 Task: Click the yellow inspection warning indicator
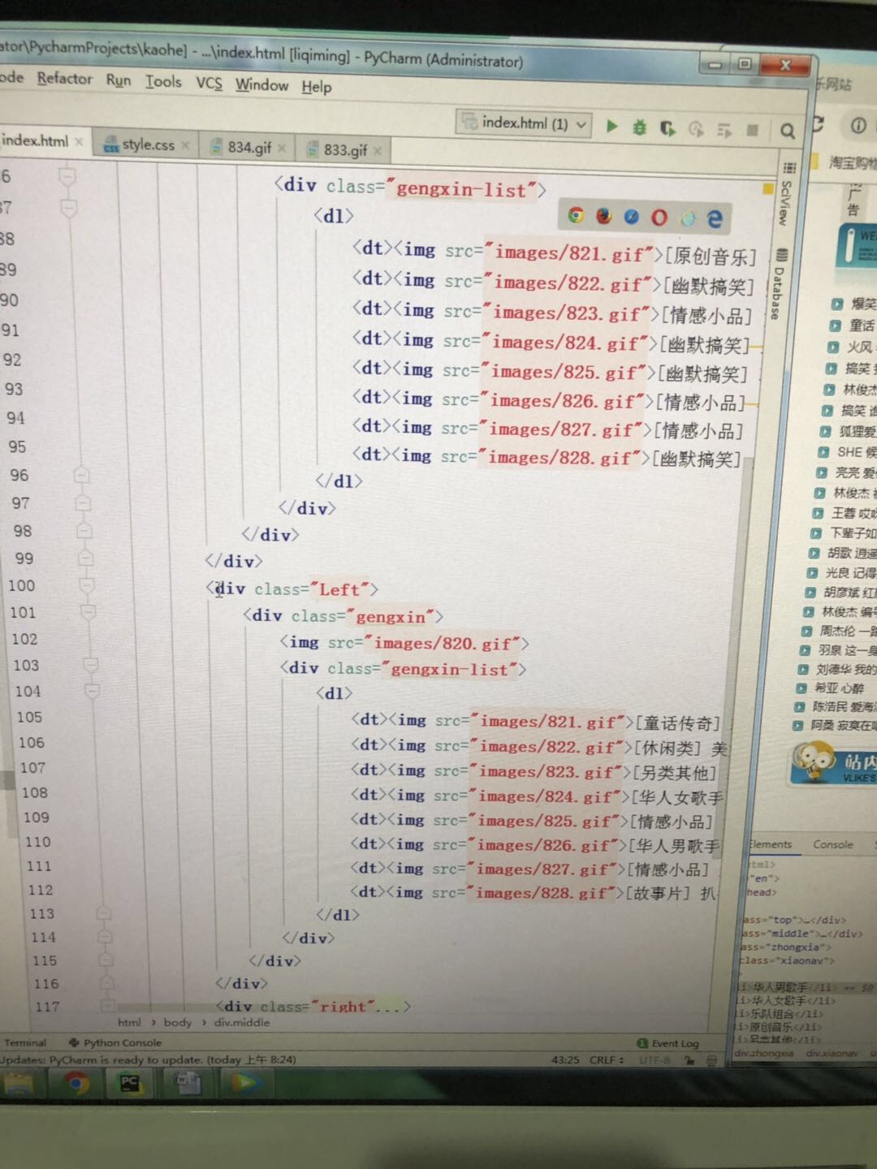click(x=767, y=189)
